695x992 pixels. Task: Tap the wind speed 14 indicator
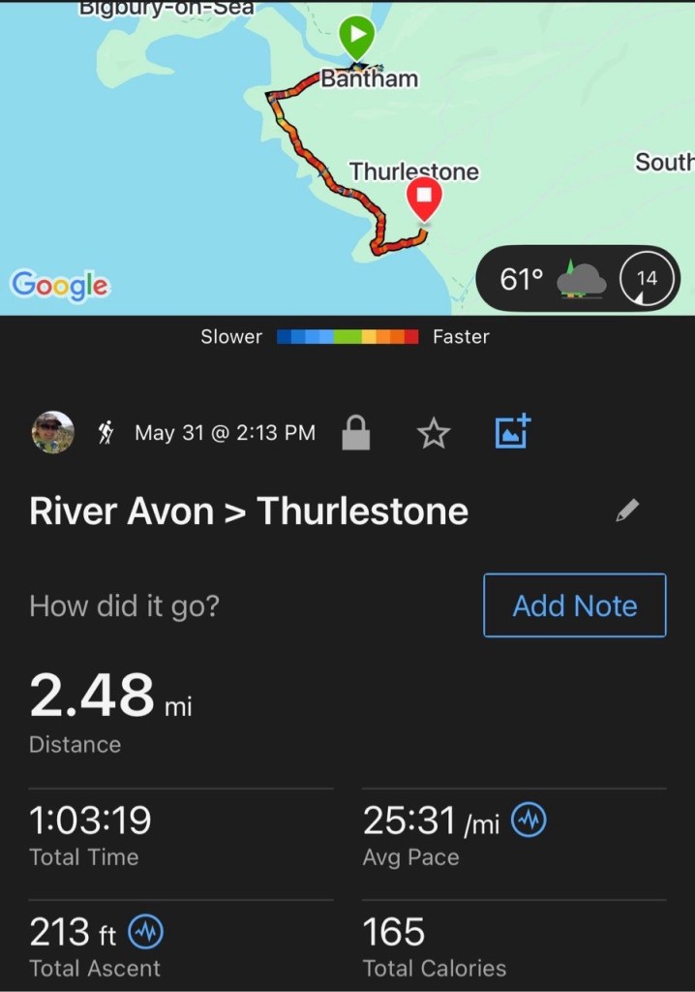pos(646,279)
